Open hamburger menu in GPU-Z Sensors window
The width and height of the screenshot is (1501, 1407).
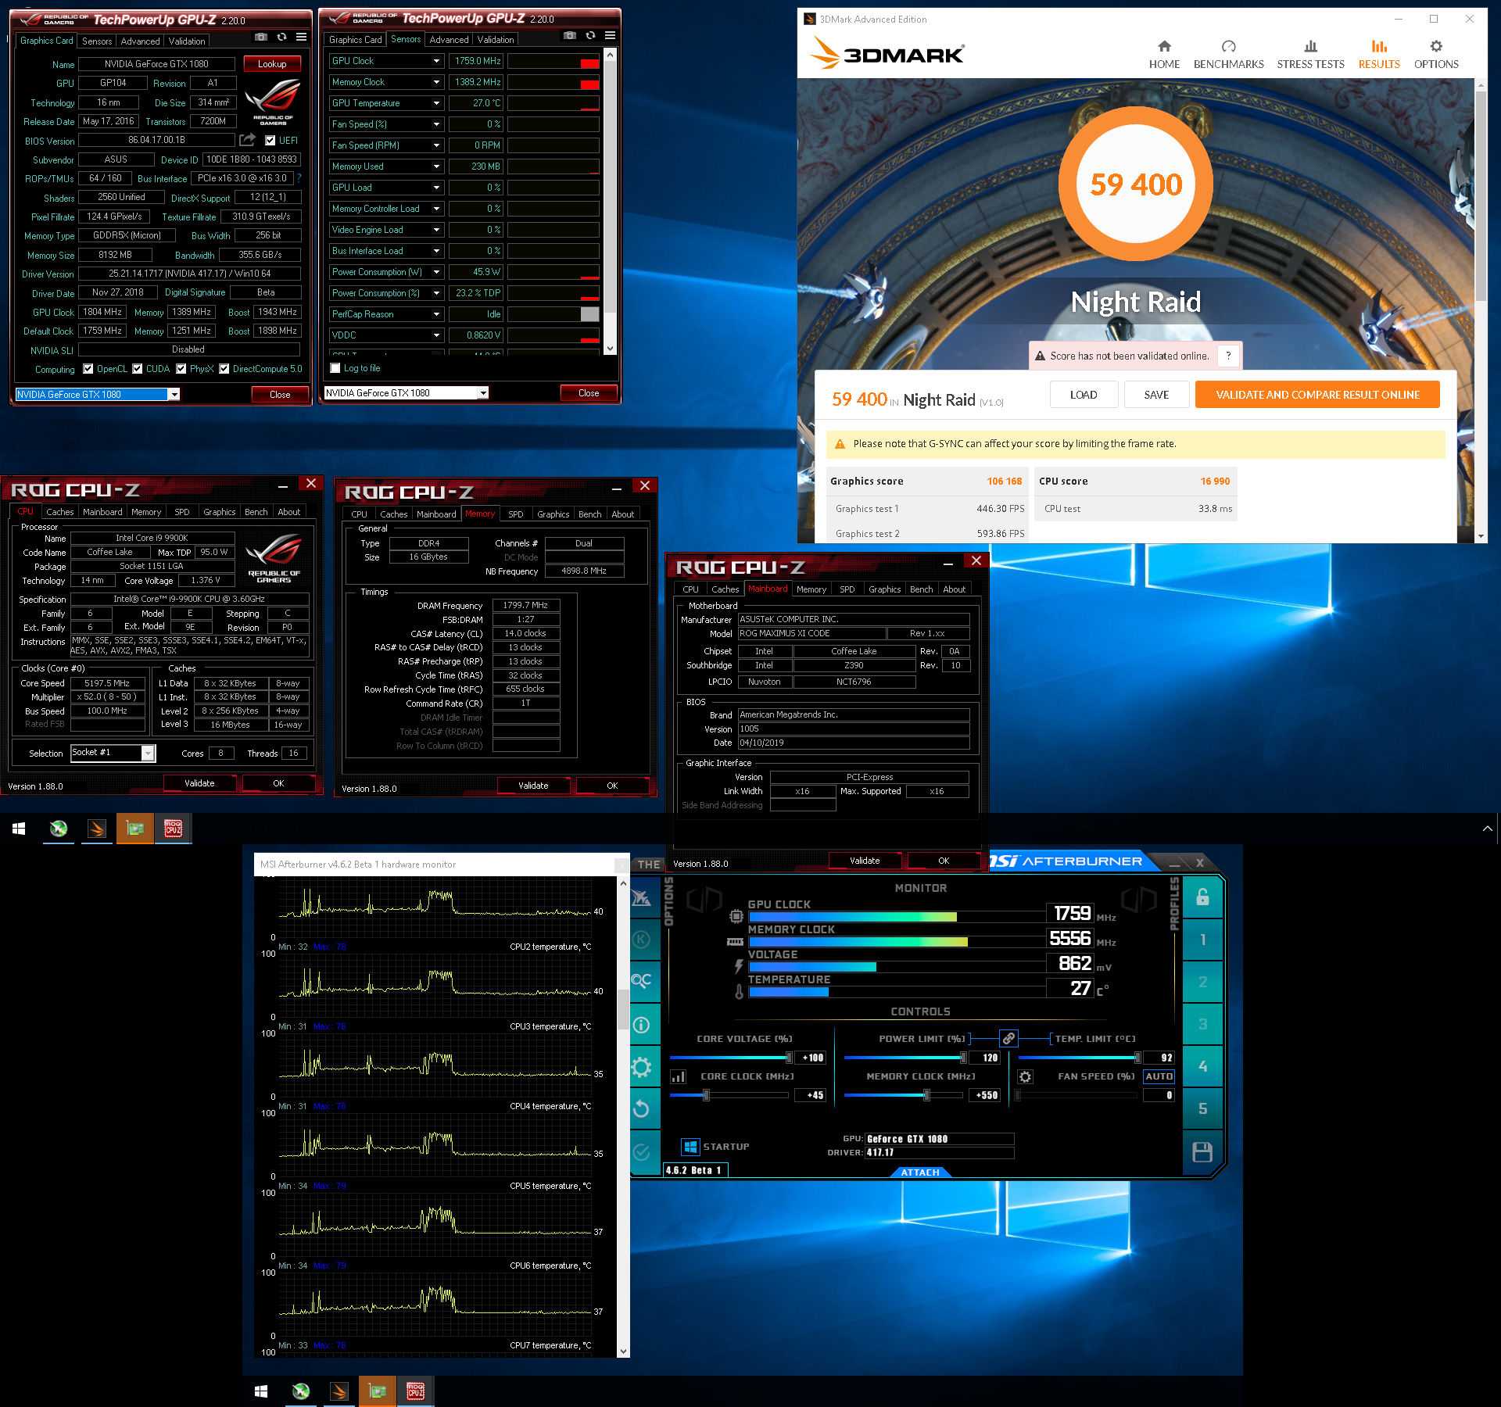[611, 36]
